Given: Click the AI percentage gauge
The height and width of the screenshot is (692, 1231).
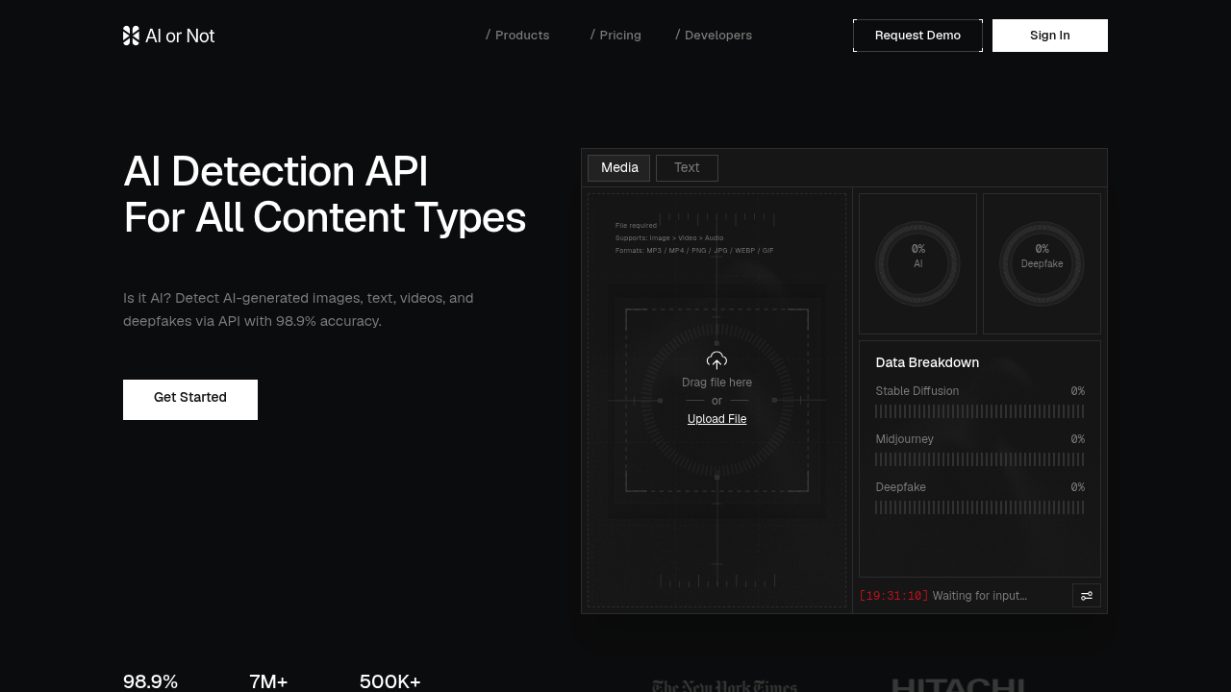Looking at the screenshot, I should [917, 263].
